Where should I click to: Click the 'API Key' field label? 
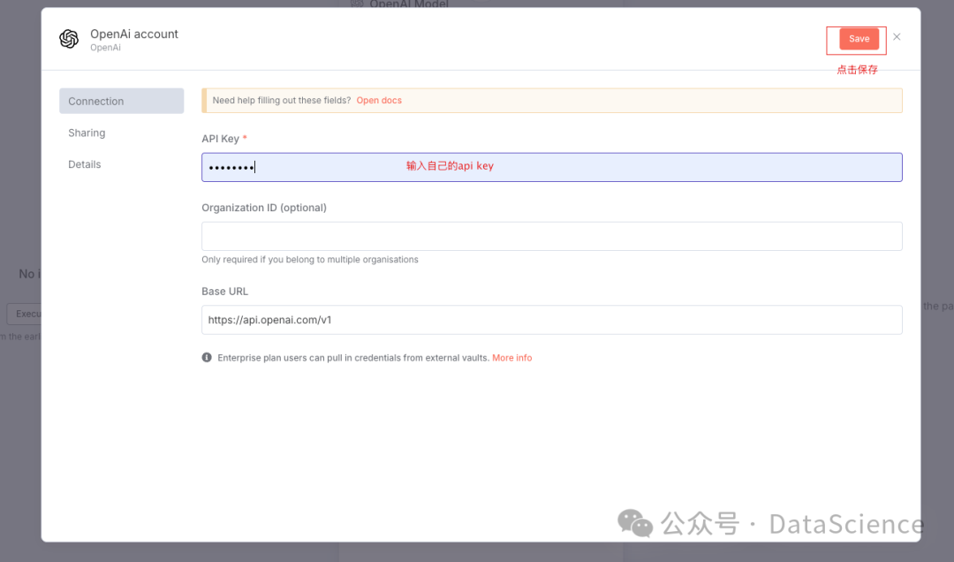pos(220,139)
